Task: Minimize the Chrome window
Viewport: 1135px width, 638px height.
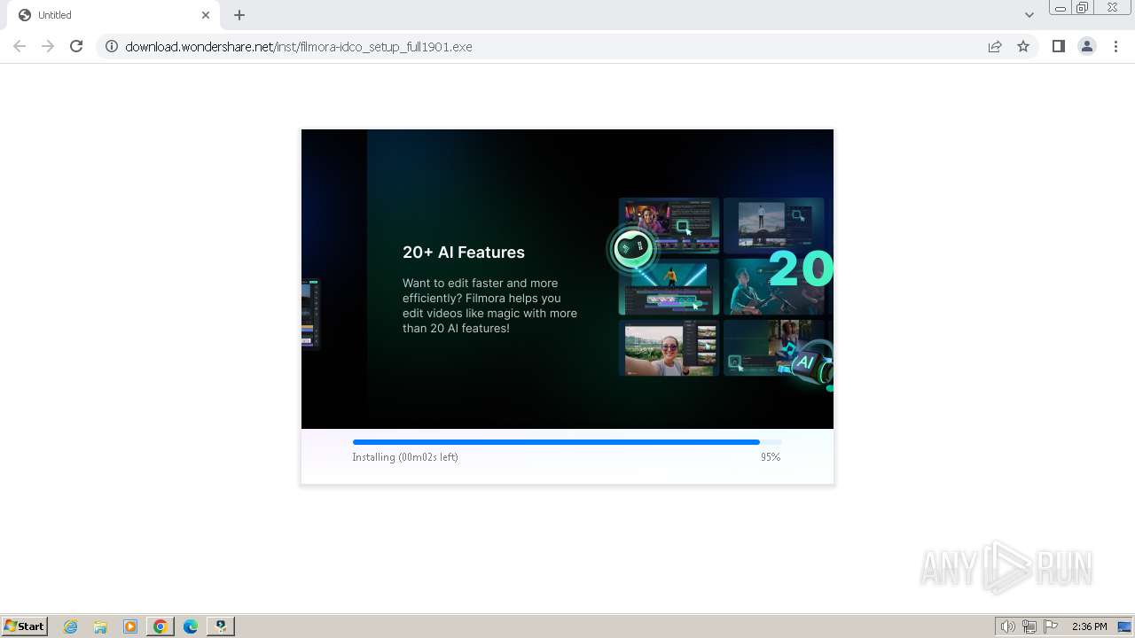Action: click(1060, 8)
